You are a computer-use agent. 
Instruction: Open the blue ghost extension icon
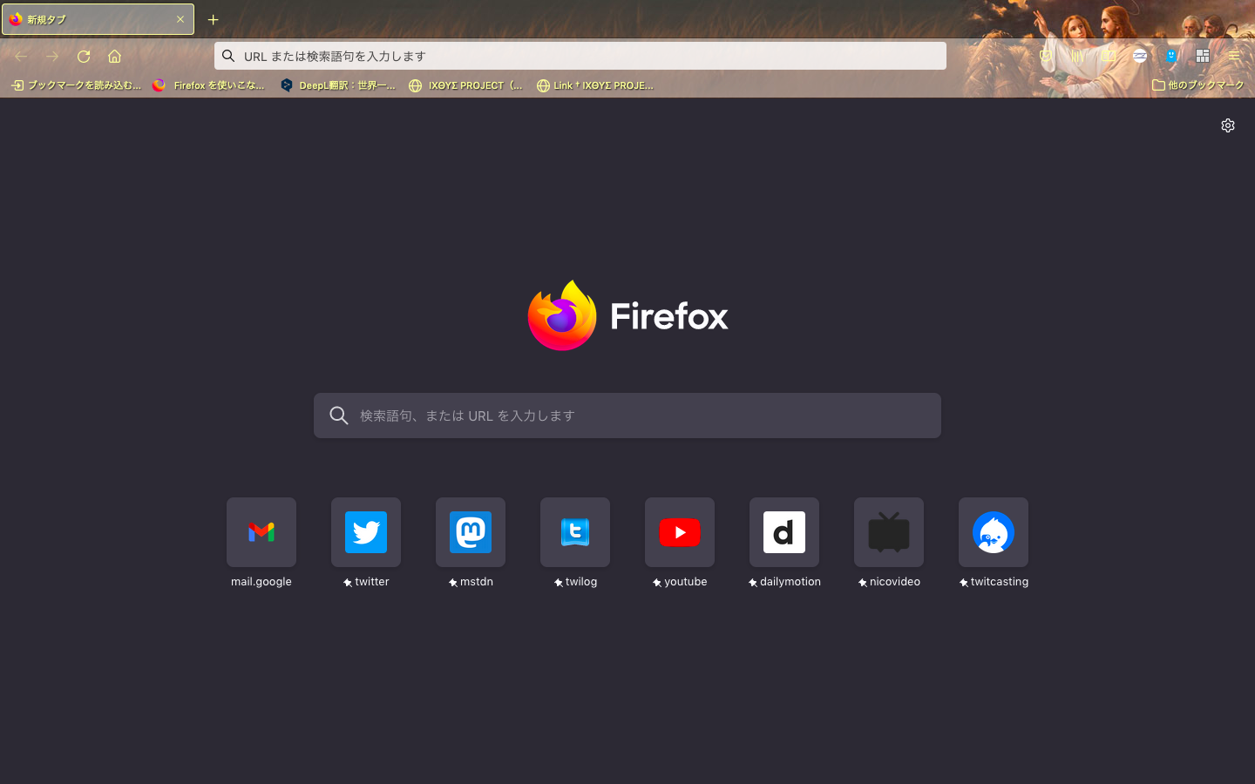[1171, 56]
